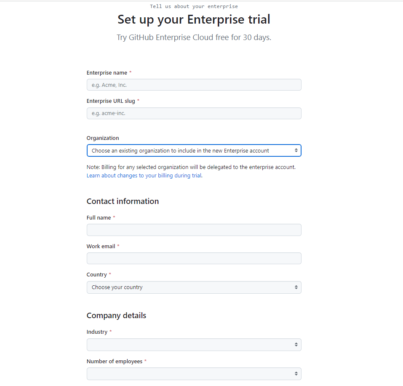This screenshot has height=386, width=403.
Task: Click the 'Company details' section heading
Action: [x=116, y=316]
